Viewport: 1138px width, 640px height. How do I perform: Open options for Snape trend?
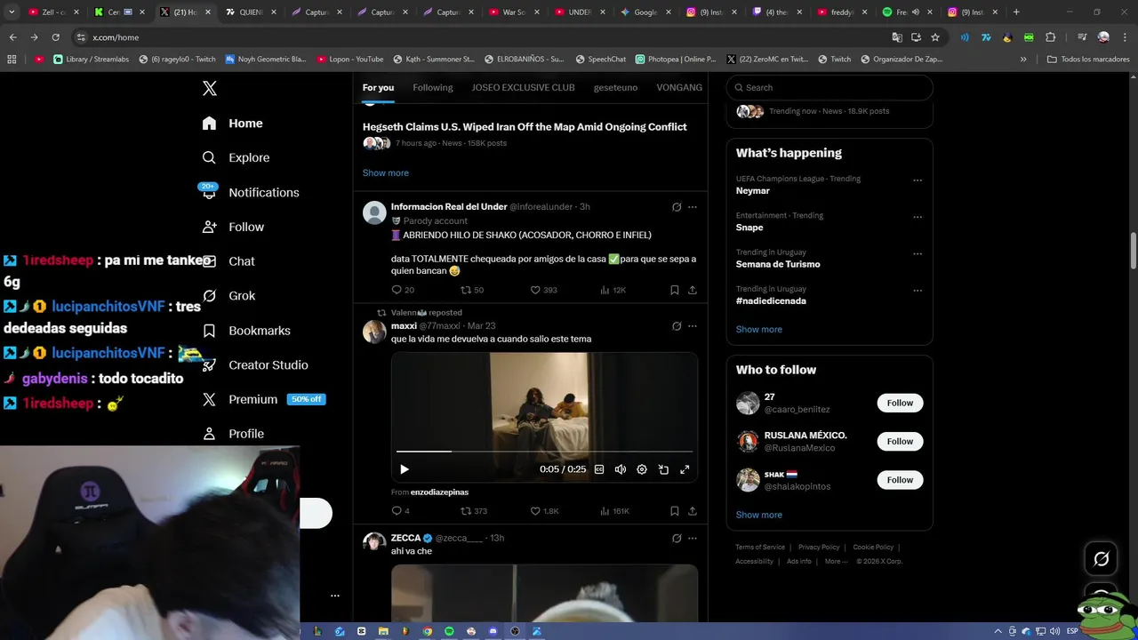tap(918, 217)
